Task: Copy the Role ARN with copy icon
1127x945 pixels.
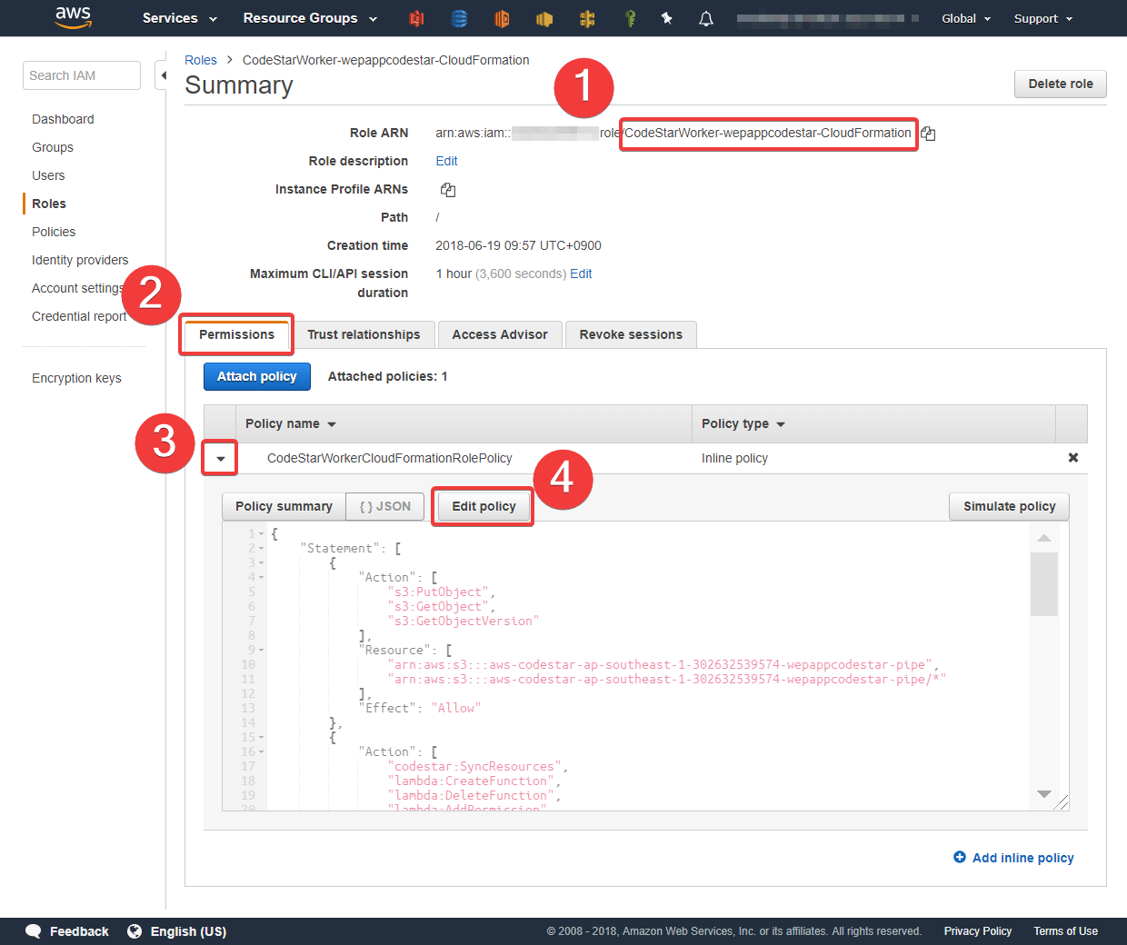Action: click(x=928, y=134)
